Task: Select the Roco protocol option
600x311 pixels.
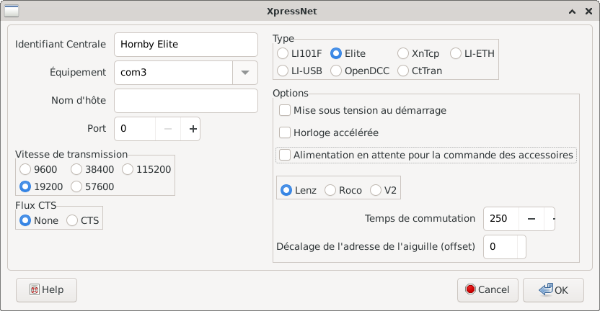Action: coord(330,191)
